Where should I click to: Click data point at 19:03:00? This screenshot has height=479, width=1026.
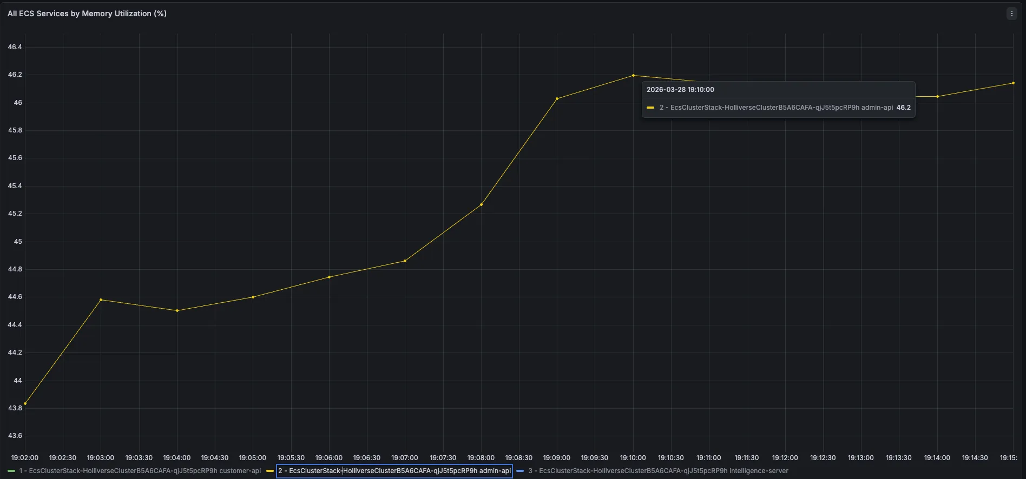click(x=101, y=300)
